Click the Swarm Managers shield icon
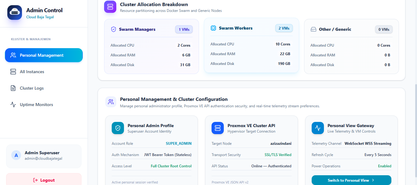Image resolution: width=417 pixels, height=185 pixels. pyautogui.click(x=114, y=29)
